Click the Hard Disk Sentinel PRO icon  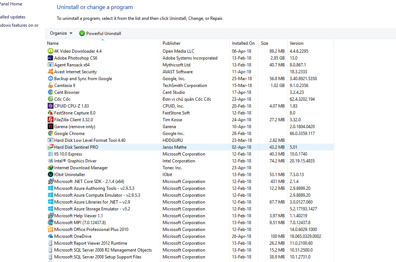pyautogui.click(x=51, y=147)
